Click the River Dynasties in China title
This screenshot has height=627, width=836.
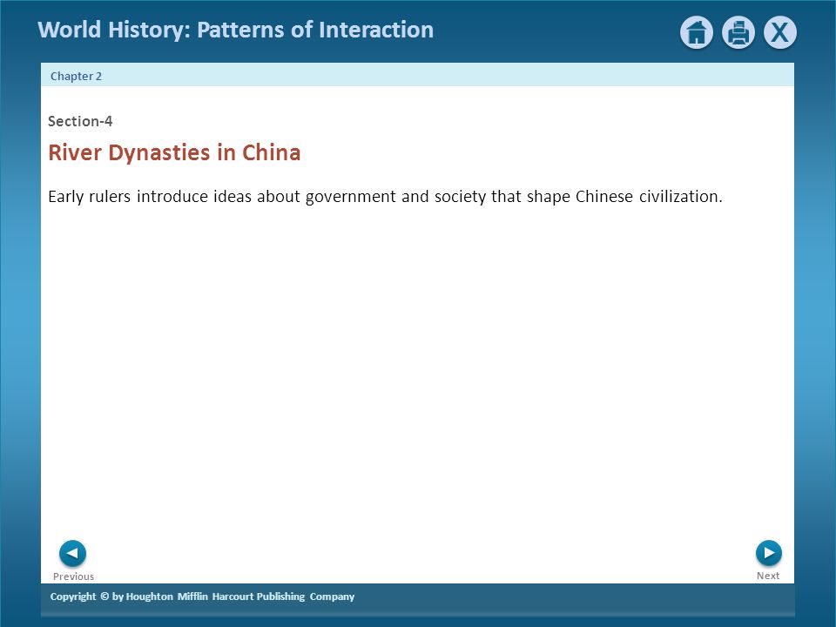click(174, 152)
